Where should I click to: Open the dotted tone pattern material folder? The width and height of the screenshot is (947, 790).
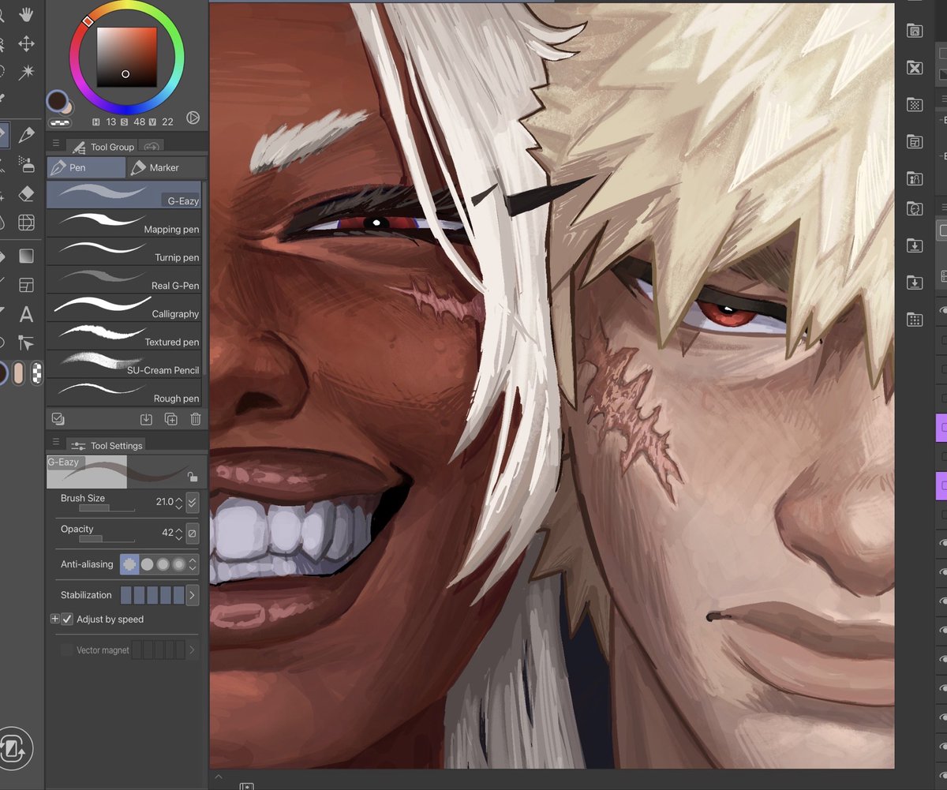pos(915,104)
